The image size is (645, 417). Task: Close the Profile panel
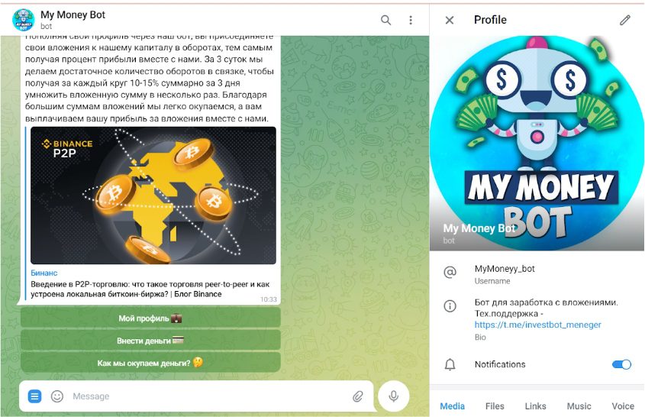tap(450, 20)
